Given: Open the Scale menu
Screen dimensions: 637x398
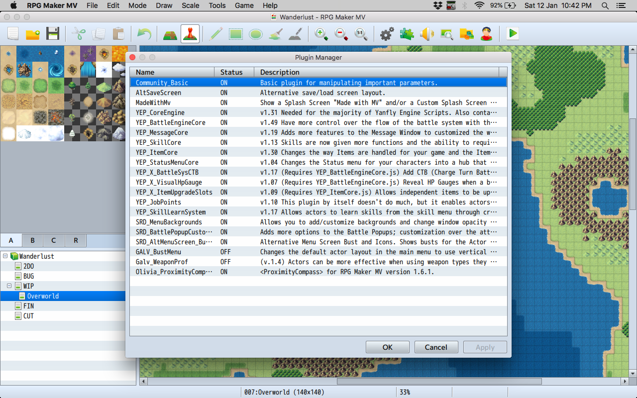Looking at the screenshot, I should point(191,5).
